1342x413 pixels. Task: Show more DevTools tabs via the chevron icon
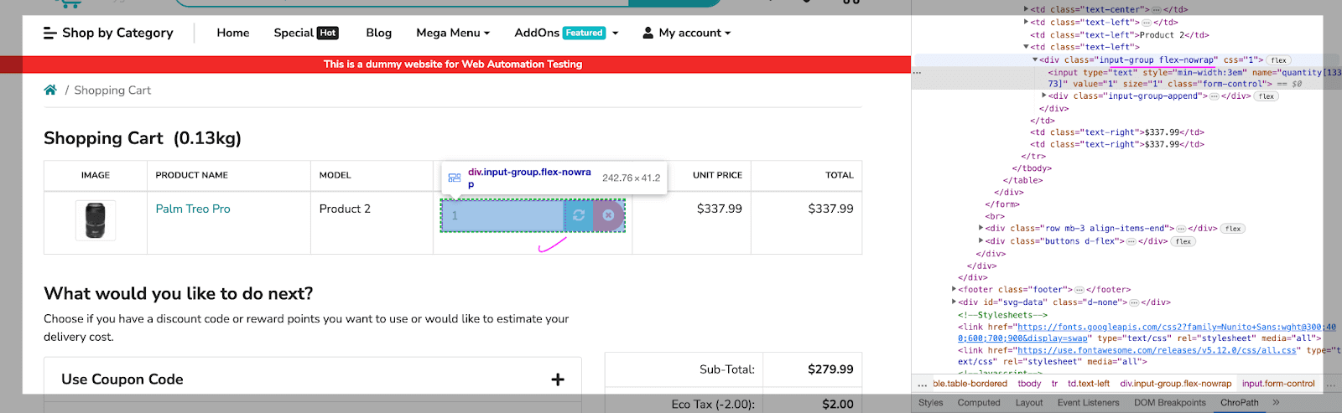tap(1276, 403)
